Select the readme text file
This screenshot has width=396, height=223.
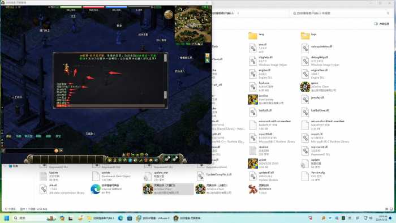tap(259, 151)
